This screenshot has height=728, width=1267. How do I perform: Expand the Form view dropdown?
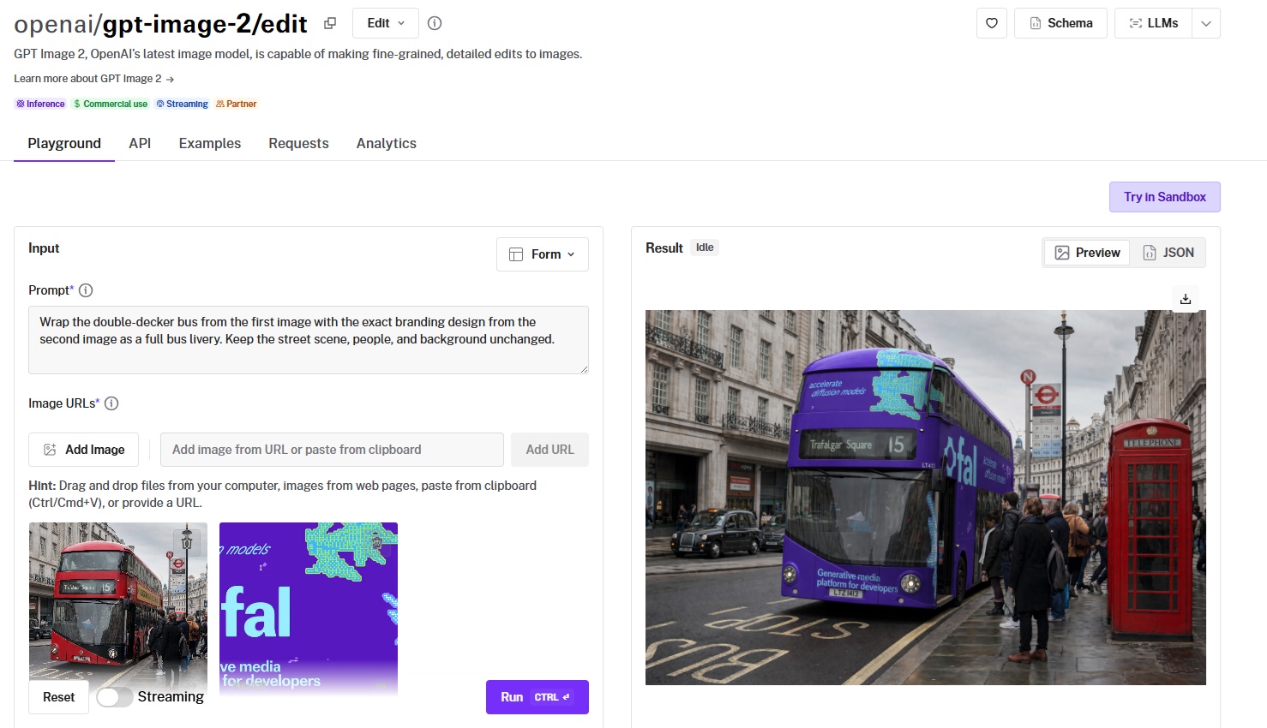point(542,254)
